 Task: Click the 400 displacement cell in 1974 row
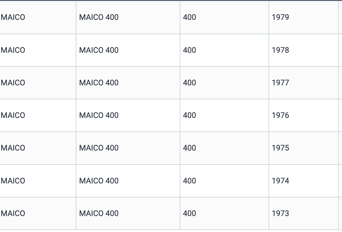click(190, 181)
